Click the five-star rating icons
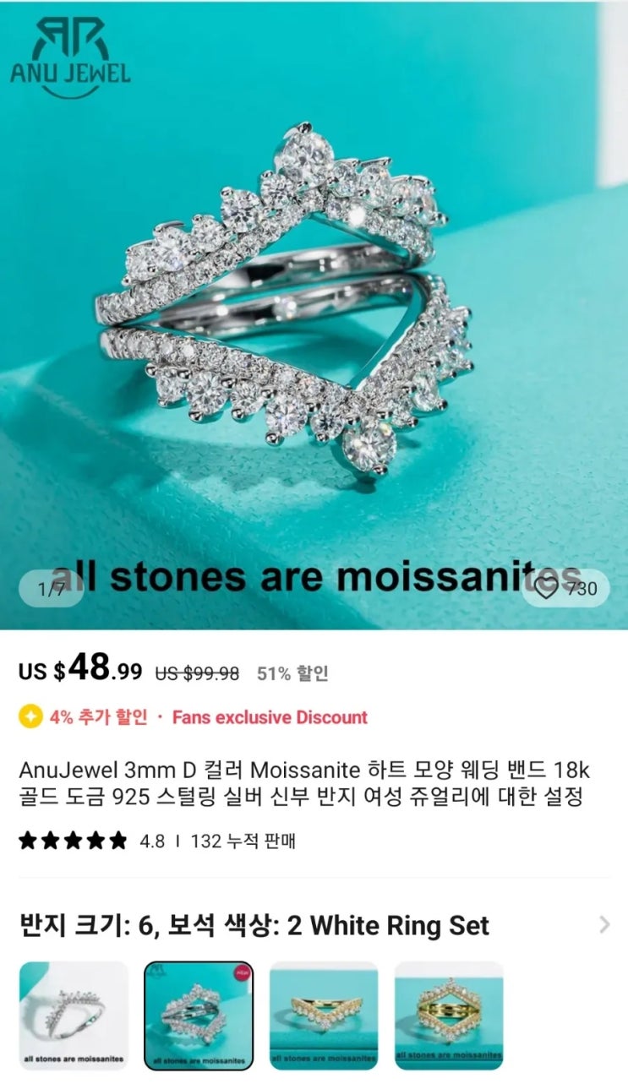This screenshot has height=1089, width=628. pos(73,841)
